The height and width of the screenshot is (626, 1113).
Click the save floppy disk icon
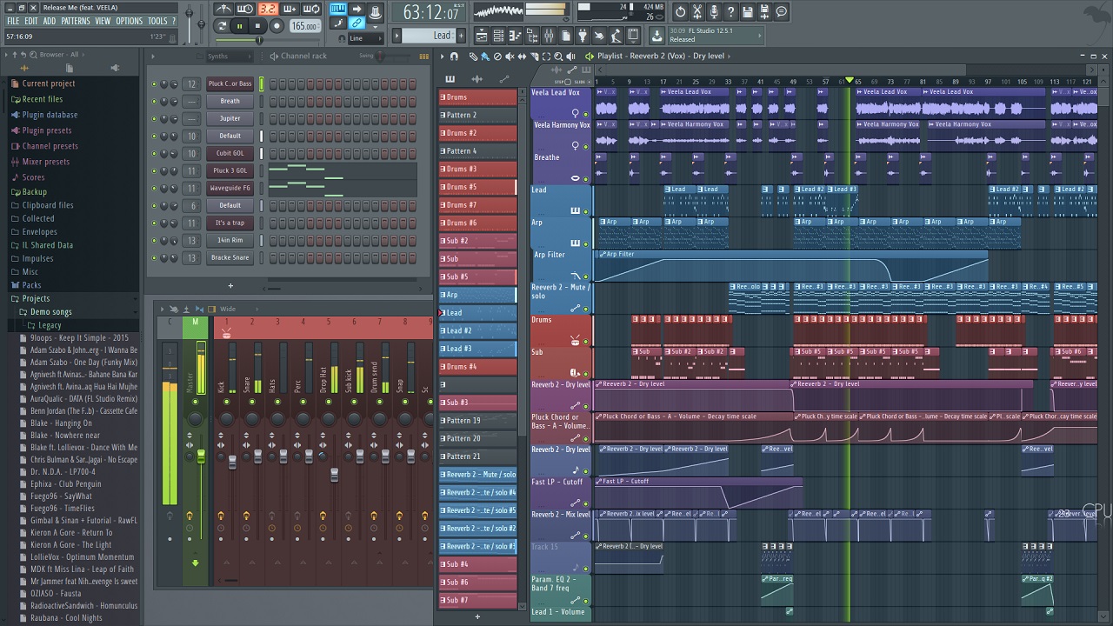(x=747, y=11)
